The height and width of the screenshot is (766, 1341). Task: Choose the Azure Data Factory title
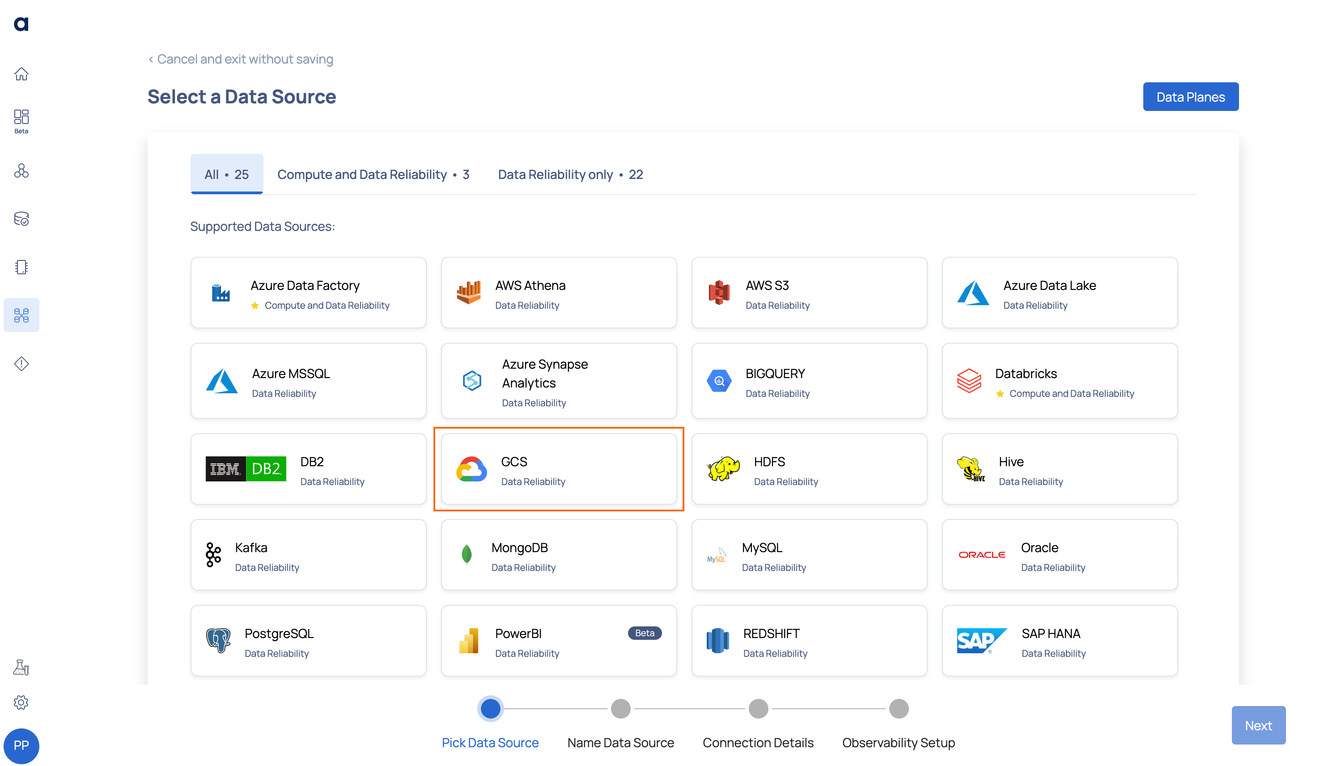point(305,285)
